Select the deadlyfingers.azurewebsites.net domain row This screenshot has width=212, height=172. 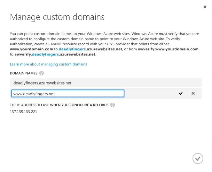click(42, 83)
